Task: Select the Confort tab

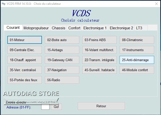Action: pos(74,28)
